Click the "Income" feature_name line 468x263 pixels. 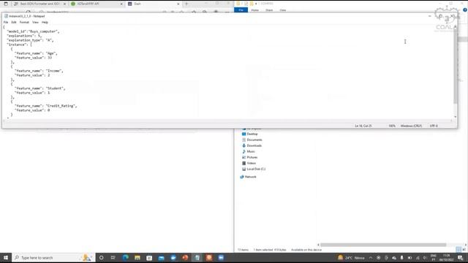39,71
